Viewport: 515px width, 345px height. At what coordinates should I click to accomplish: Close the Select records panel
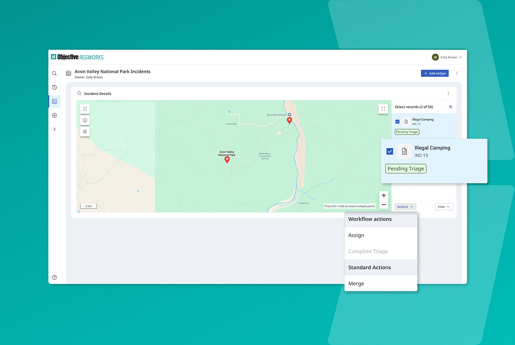(x=450, y=107)
